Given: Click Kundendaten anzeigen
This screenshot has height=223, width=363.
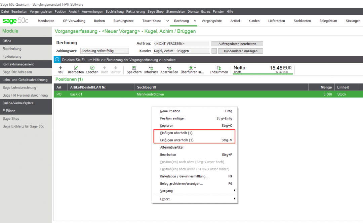Looking at the screenshot, I should [240, 51].
